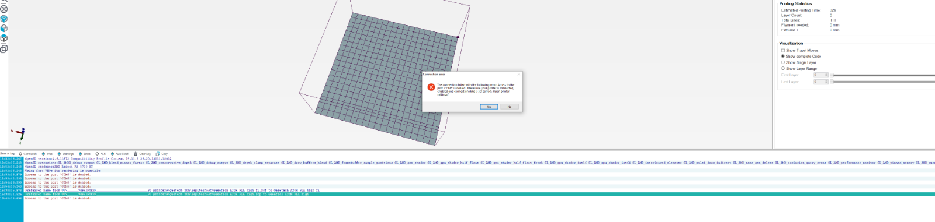Click the Last Layer number stepper

(826, 82)
